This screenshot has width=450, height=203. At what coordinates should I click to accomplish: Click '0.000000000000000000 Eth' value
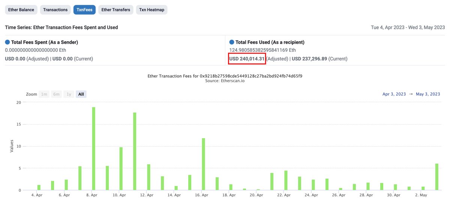tap(36, 50)
